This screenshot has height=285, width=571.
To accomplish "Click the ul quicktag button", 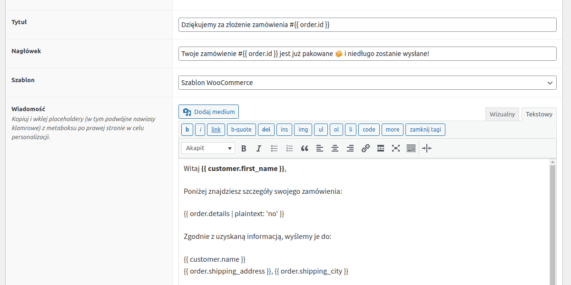I will 321,129.
